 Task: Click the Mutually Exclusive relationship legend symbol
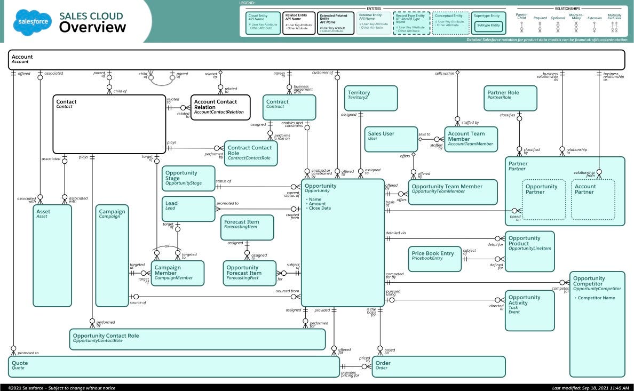pos(614,27)
